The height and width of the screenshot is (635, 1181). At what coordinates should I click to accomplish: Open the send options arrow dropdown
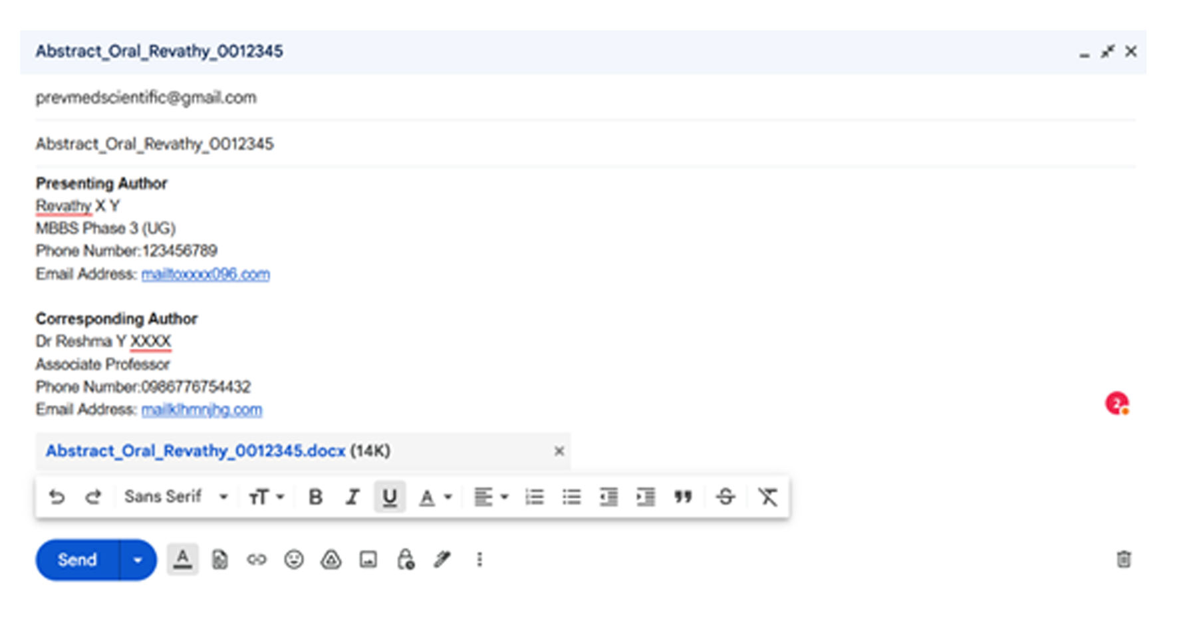point(138,560)
